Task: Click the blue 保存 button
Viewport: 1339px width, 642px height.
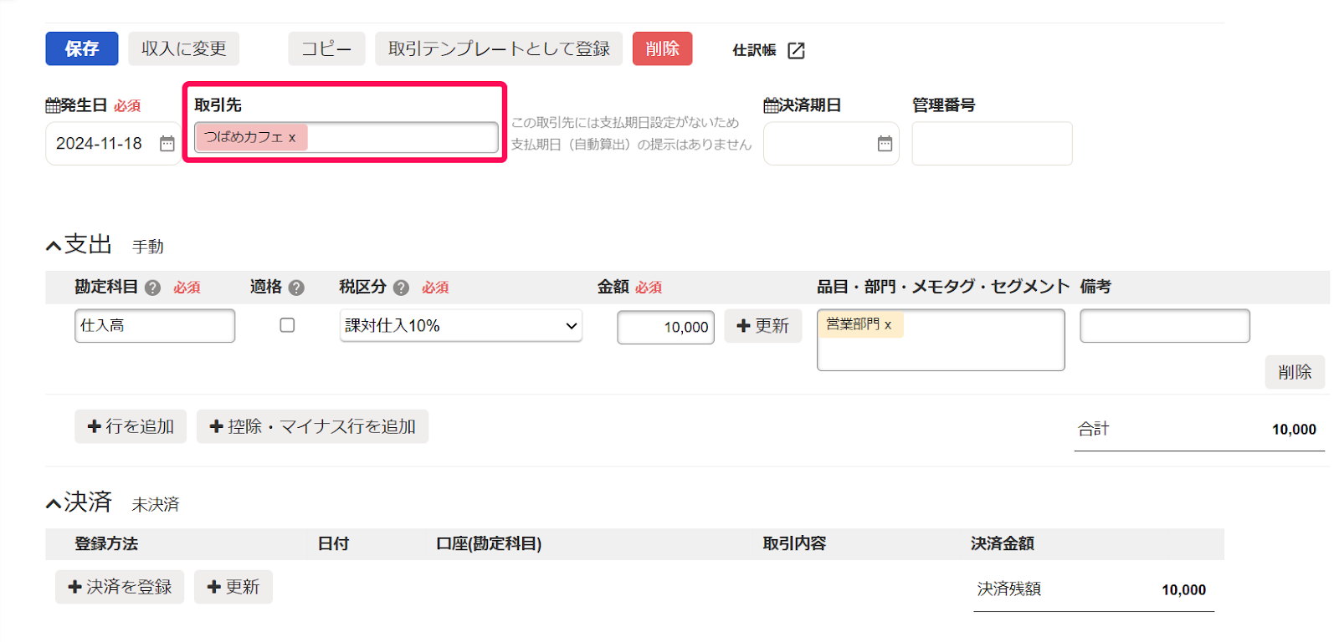Action: [x=82, y=48]
